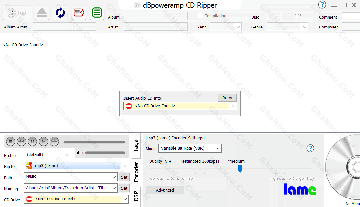Image resolution: width=360 pixels, height=207 pixels.
Task: Click the Artist input field
Action: (156, 27)
